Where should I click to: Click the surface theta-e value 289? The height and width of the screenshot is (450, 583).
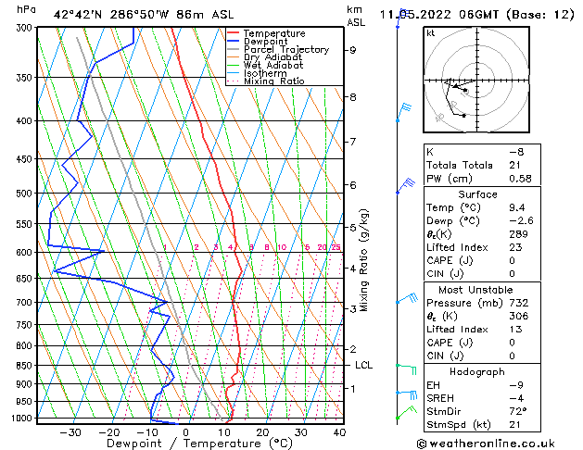tap(518, 234)
